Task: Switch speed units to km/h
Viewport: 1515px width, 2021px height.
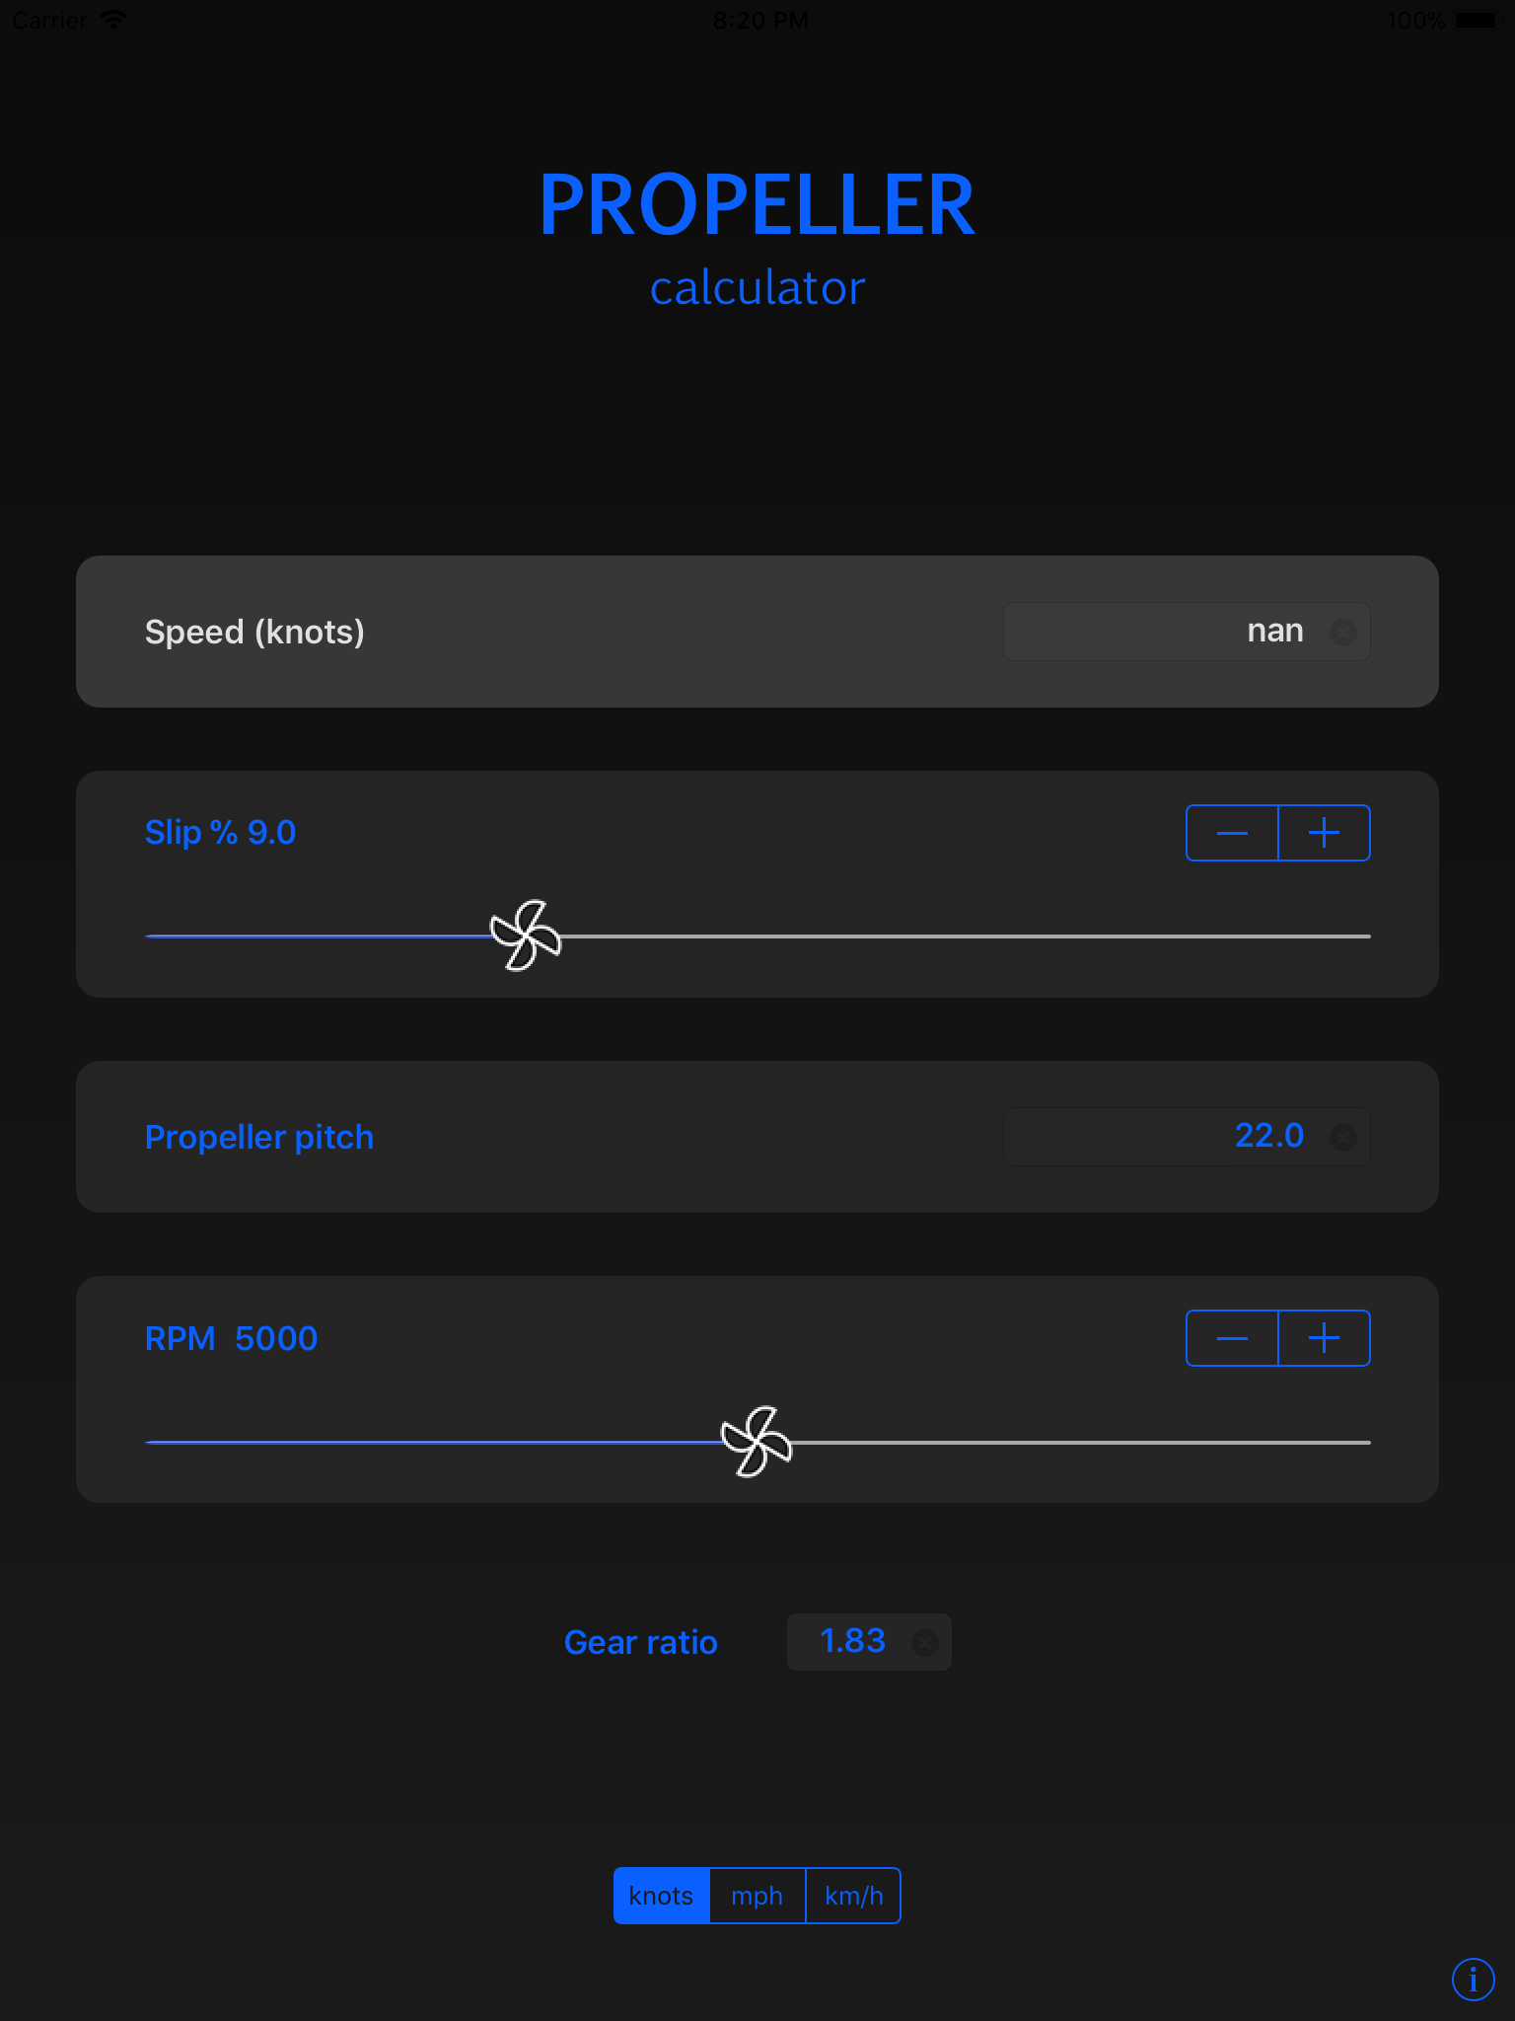Action: coord(853,1895)
